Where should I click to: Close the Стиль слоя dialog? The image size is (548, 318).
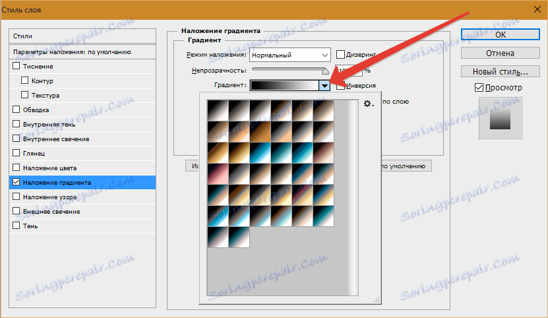pos(537,9)
